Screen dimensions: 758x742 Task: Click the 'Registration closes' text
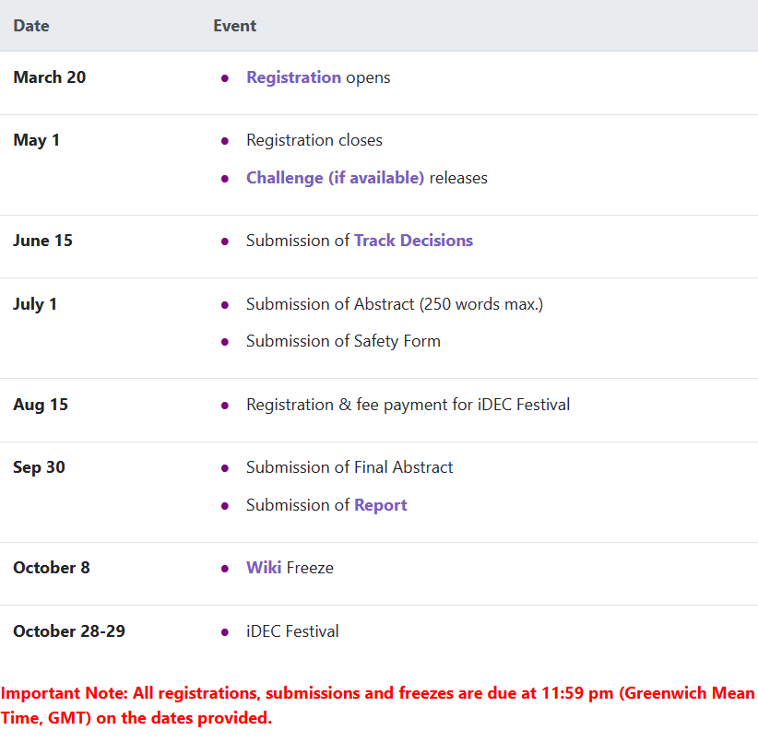point(314,140)
